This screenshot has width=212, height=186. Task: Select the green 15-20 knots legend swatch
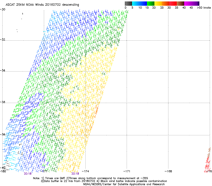coord(151,3)
